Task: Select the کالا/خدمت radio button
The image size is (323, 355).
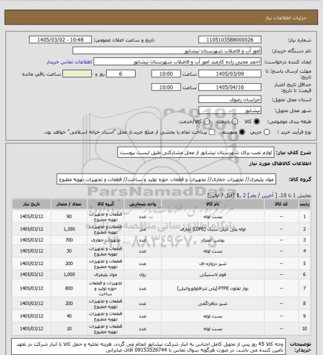Action: coord(206,121)
